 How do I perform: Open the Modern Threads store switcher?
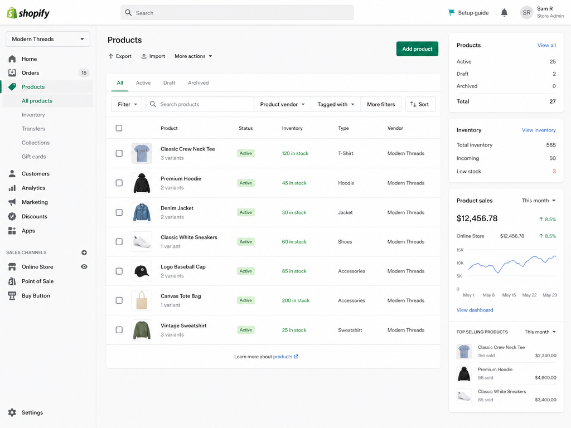48,39
